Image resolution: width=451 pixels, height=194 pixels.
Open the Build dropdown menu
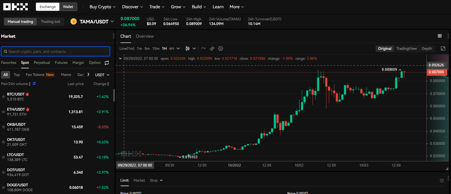[x=199, y=7]
